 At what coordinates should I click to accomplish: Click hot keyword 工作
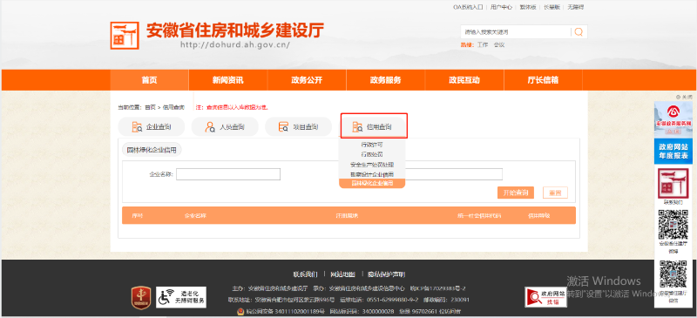click(483, 45)
